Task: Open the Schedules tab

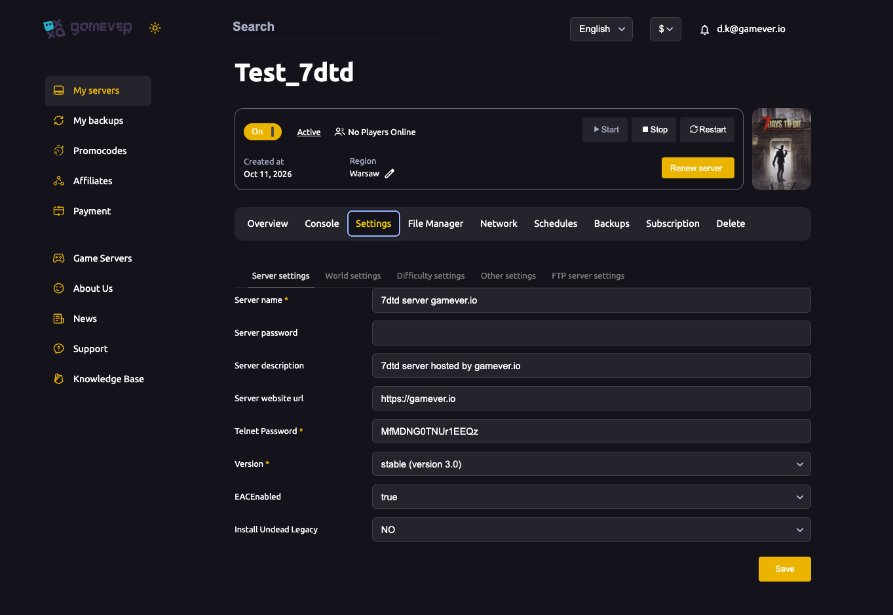Action: coord(556,224)
